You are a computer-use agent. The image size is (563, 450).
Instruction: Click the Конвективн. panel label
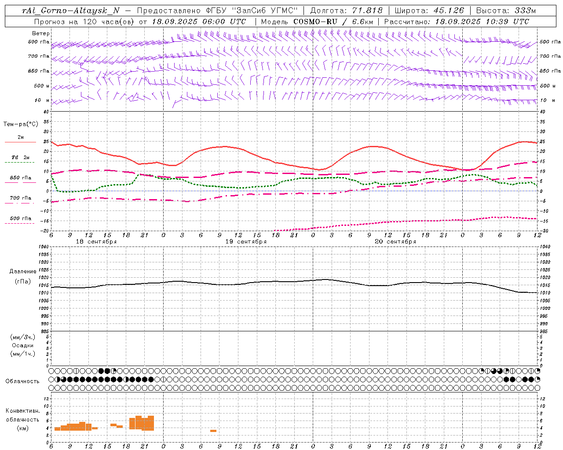pyautogui.click(x=23, y=411)
